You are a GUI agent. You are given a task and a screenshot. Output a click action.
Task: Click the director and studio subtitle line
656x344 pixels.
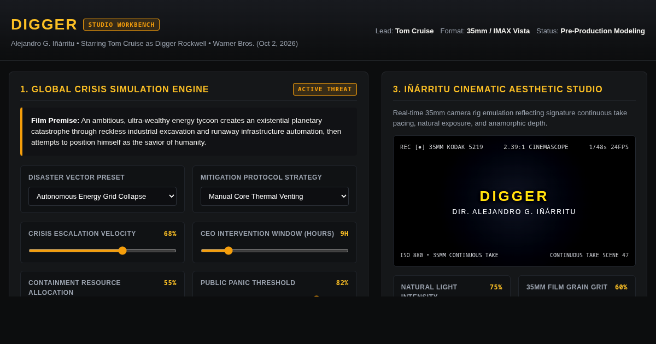154,44
